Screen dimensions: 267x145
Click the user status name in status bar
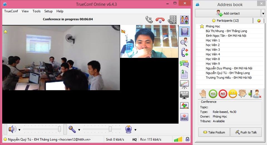(49, 139)
